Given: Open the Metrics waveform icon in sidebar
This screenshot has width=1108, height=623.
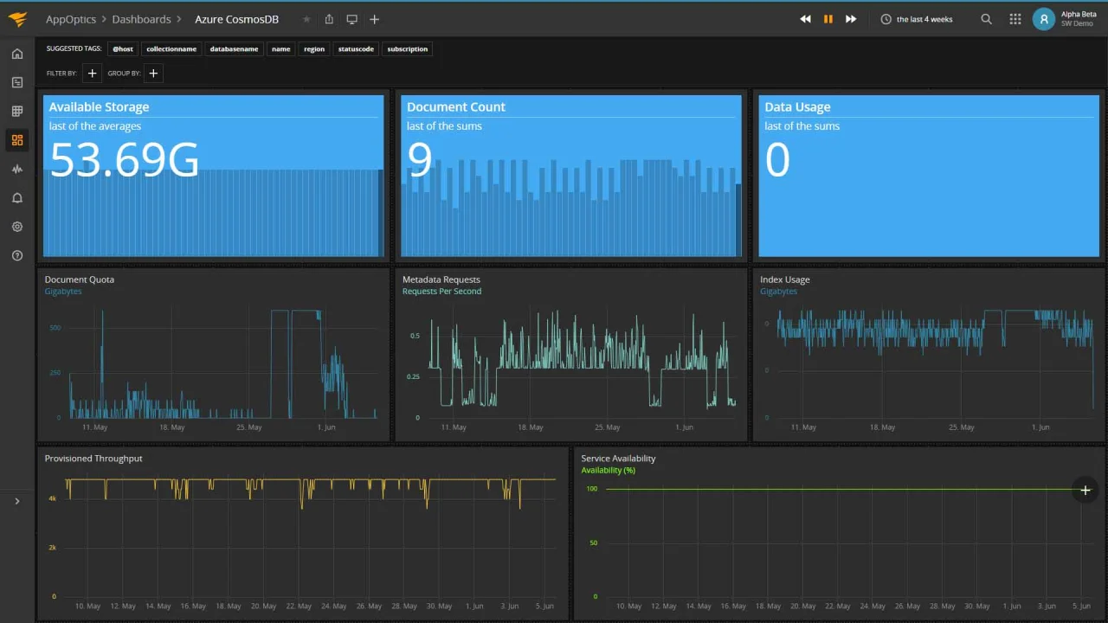Looking at the screenshot, I should click(16, 170).
